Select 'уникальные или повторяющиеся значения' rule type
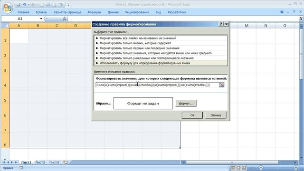 161,58
